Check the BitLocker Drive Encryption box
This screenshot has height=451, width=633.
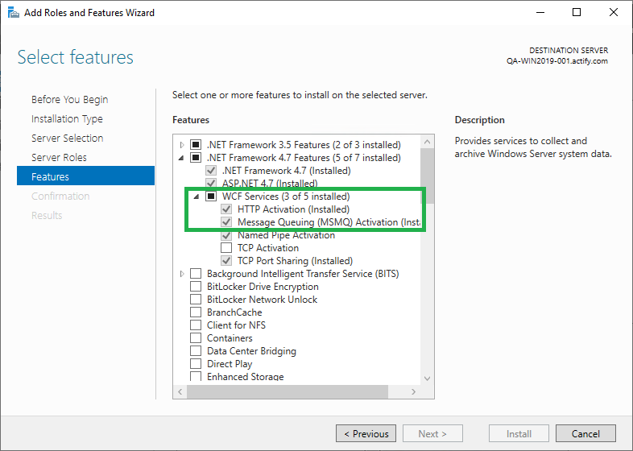[196, 287]
